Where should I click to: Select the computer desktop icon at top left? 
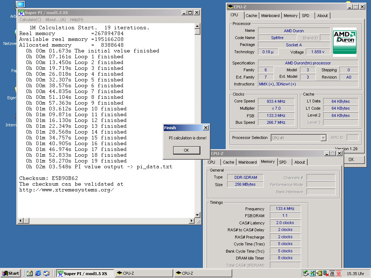coord(21,5)
